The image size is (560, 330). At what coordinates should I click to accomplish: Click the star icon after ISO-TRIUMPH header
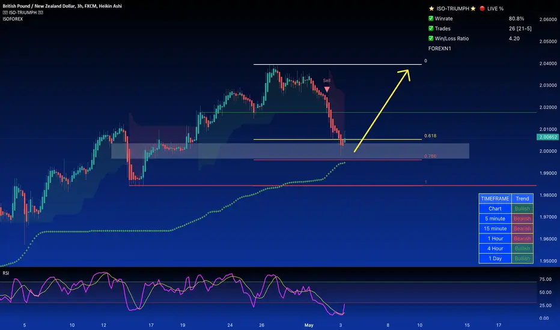[473, 8]
